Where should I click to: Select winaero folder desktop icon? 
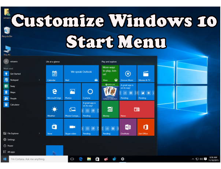[x=7, y=14]
